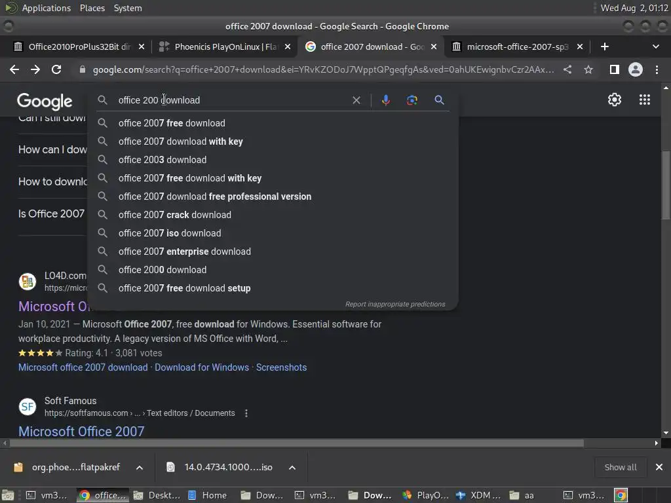Open Chrome profile avatar
Viewport: 671px width, 503px height.
pos(636,69)
